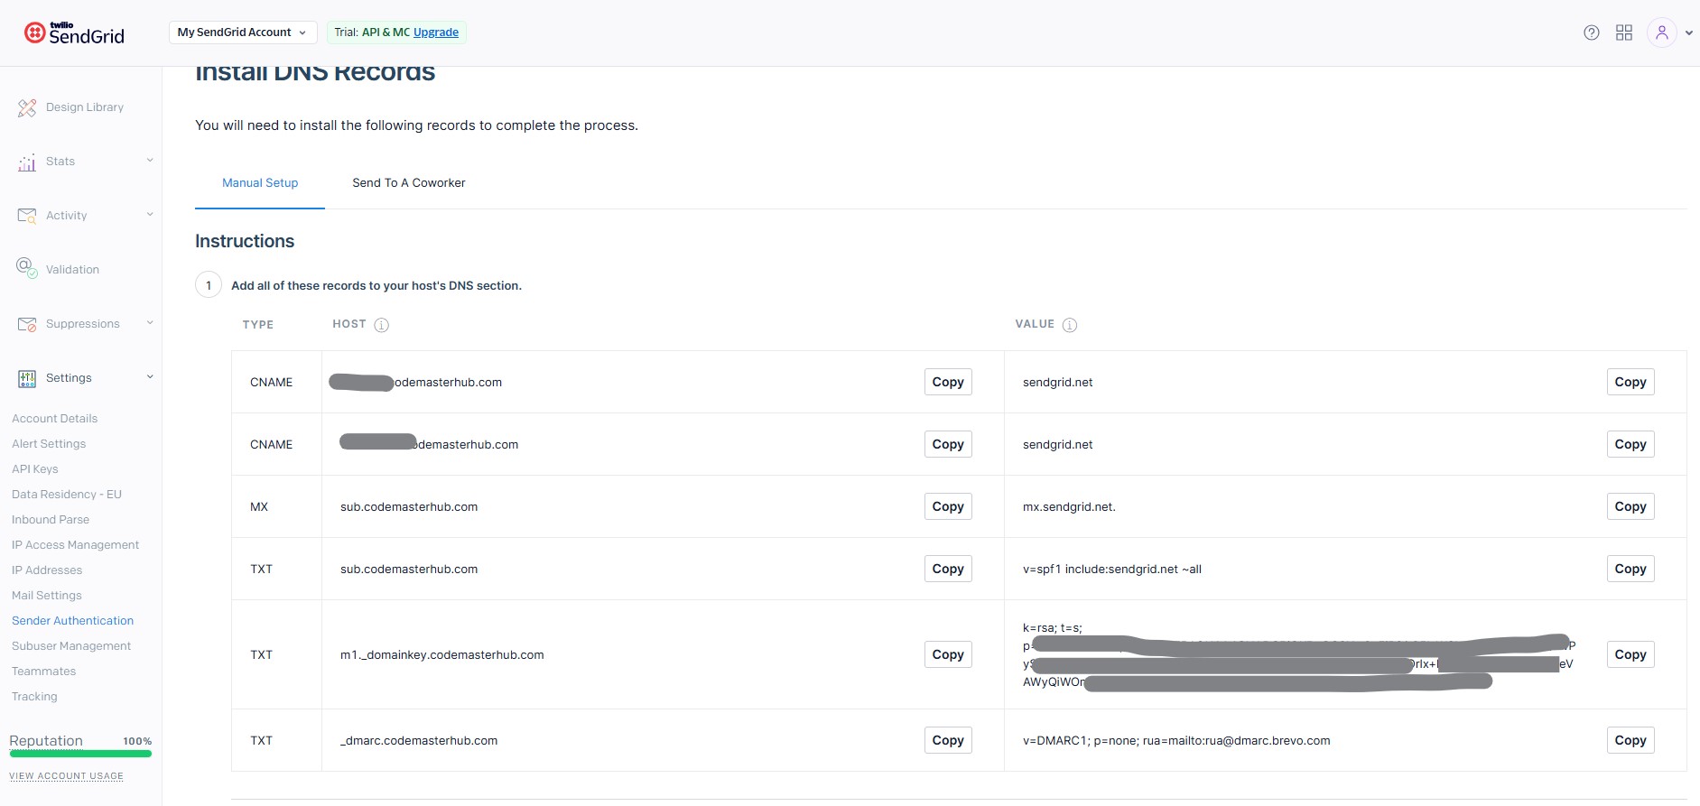Click the Twilio SendGrid logo
The image size is (1700, 806).
point(74,33)
